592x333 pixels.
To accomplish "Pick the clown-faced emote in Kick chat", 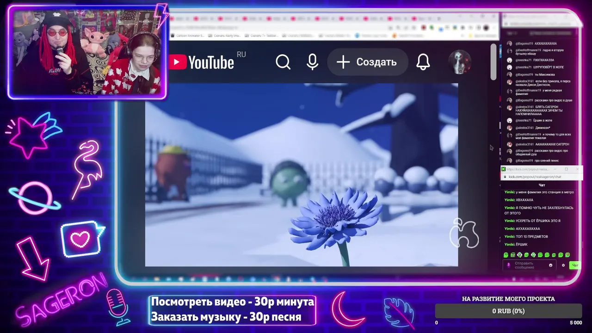I will [x=520, y=255].
